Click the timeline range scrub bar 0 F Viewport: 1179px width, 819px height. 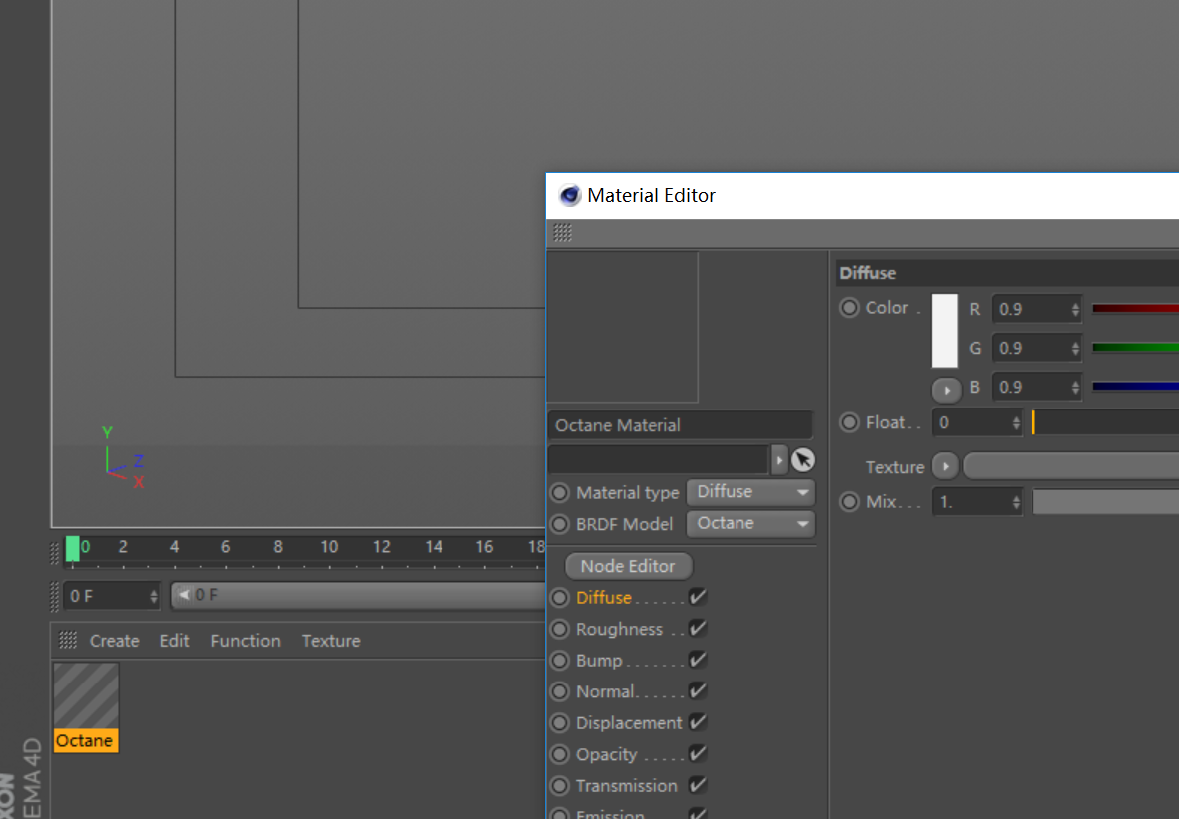point(360,595)
